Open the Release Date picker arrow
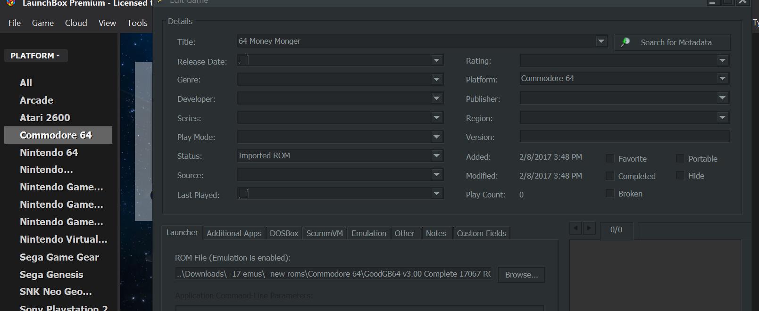 437,60
